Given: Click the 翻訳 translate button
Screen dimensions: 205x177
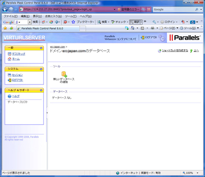Looking at the screenshot, I should (x=135, y=22).
